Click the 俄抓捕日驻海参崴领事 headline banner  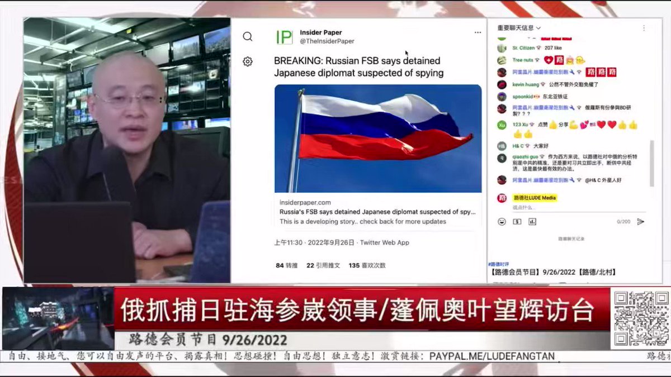[358, 309]
